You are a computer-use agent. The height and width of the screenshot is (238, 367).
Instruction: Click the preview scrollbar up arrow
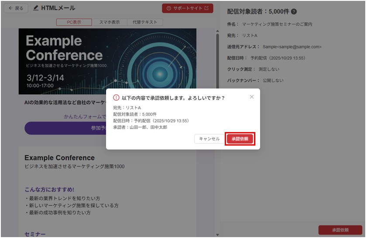point(217,31)
